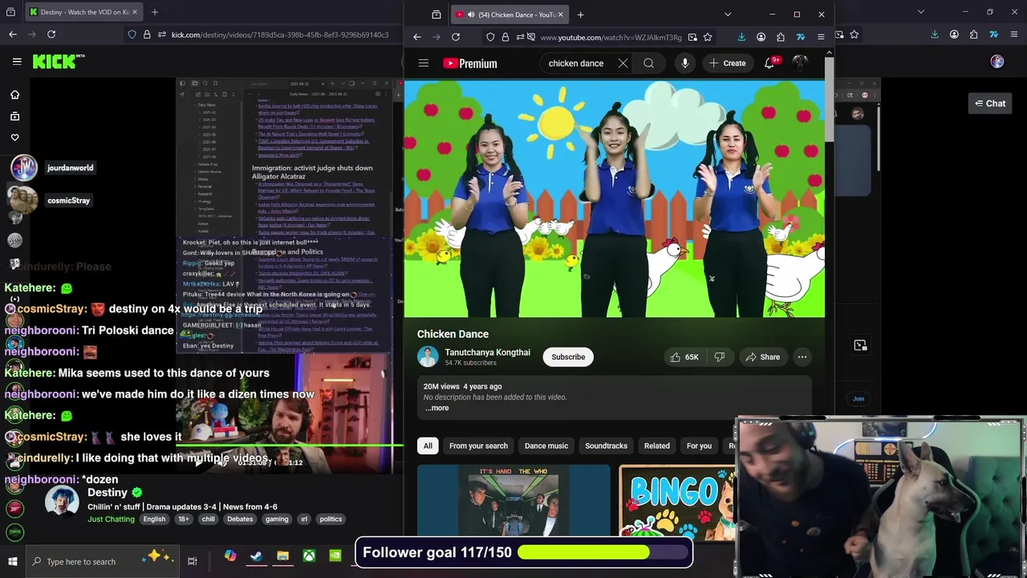Open Tanutchanya Kongthai channel name
The image size is (1027, 578).
click(x=488, y=352)
